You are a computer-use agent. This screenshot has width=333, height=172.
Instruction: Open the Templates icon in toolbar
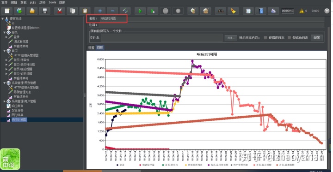coord(19,11)
